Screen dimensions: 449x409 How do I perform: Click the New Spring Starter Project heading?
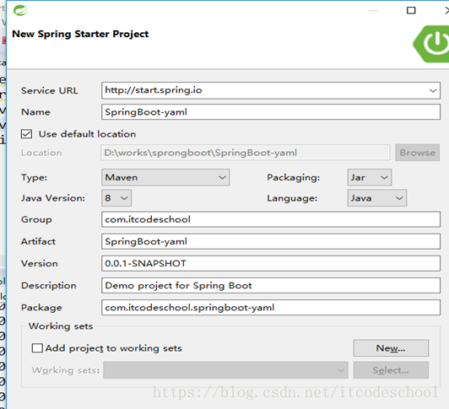[x=80, y=34]
